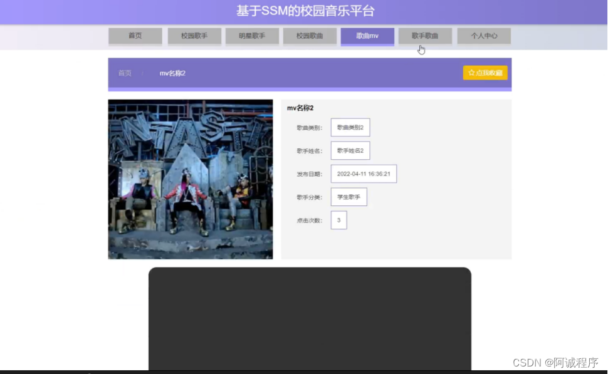Click the star icon on the favorite button
This screenshot has width=608, height=374.
pyautogui.click(x=470, y=73)
